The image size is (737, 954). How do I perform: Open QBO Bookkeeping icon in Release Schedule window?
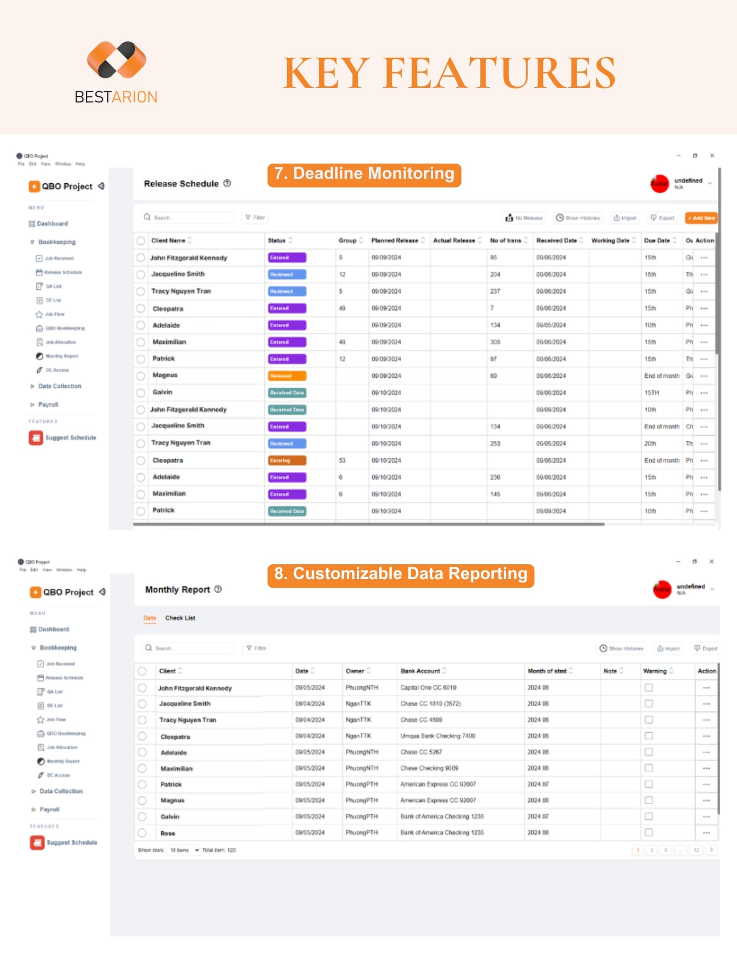coord(40,328)
